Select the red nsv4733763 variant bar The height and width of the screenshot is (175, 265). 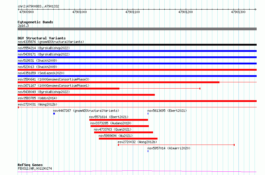[x=124, y=132]
